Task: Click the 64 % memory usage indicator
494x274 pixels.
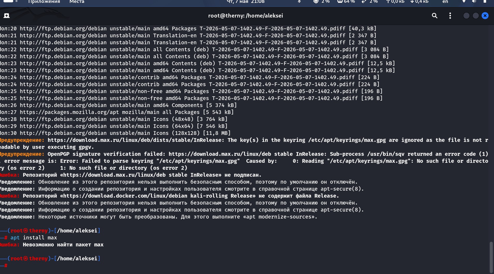Action: tap(346, 2)
